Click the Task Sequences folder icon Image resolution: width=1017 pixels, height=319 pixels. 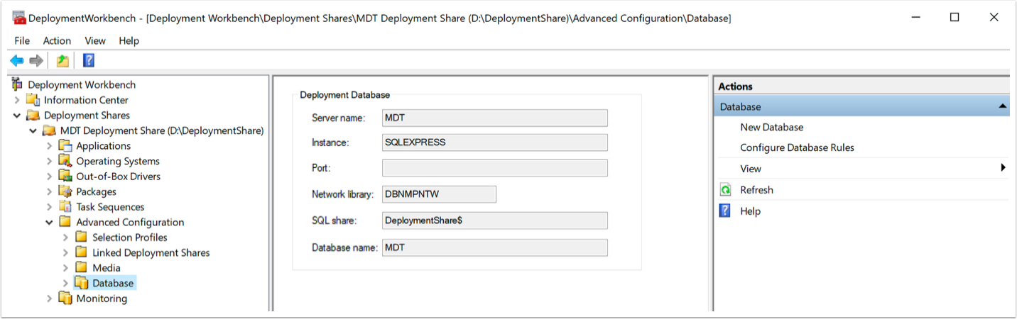click(x=65, y=207)
